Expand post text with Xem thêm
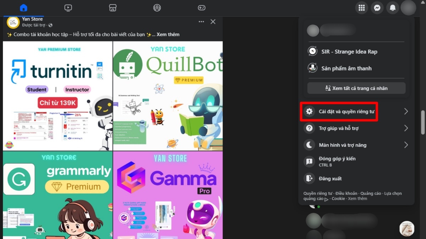426x239 pixels. 168,34
